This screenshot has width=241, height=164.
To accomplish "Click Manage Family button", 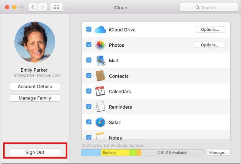I will click(x=35, y=98).
